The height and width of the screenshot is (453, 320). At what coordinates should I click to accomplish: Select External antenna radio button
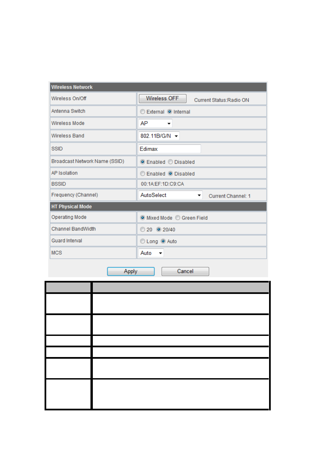coord(143,112)
